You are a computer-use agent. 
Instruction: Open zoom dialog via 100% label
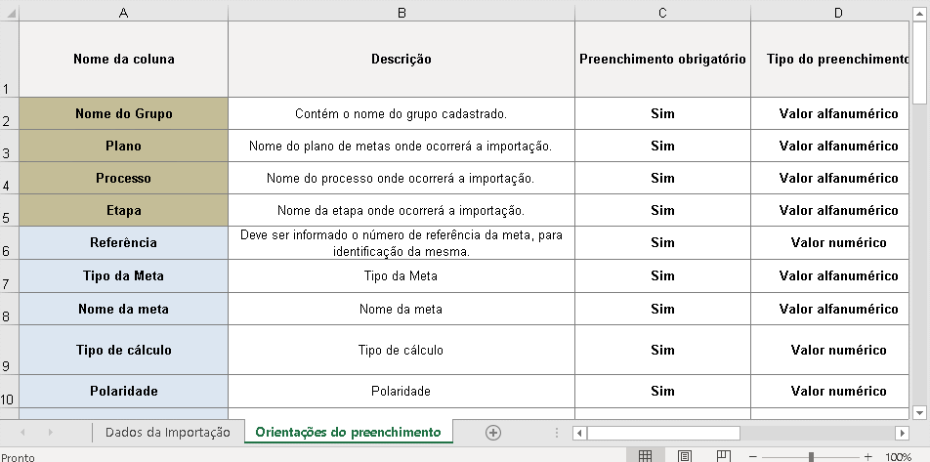pyautogui.click(x=898, y=457)
